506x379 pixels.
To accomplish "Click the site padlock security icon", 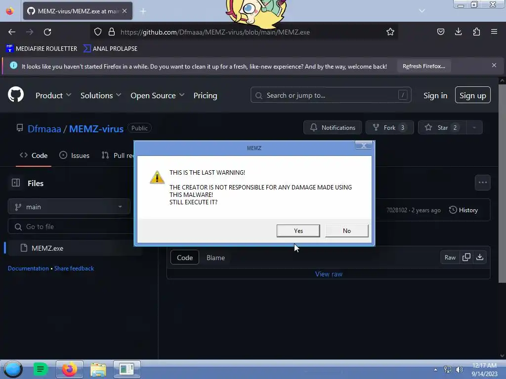I will coord(112,32).
